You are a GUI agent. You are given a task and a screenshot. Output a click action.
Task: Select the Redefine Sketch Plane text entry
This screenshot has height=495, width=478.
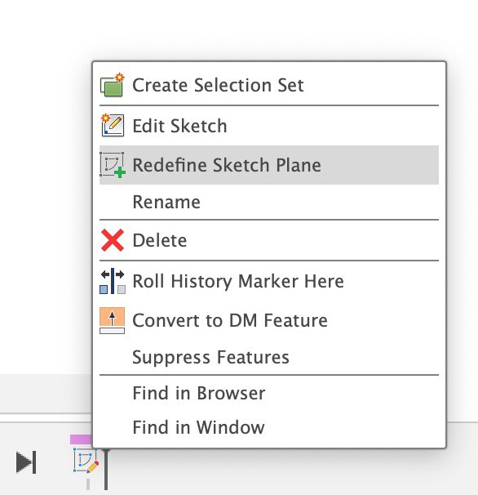pos(227,165)
